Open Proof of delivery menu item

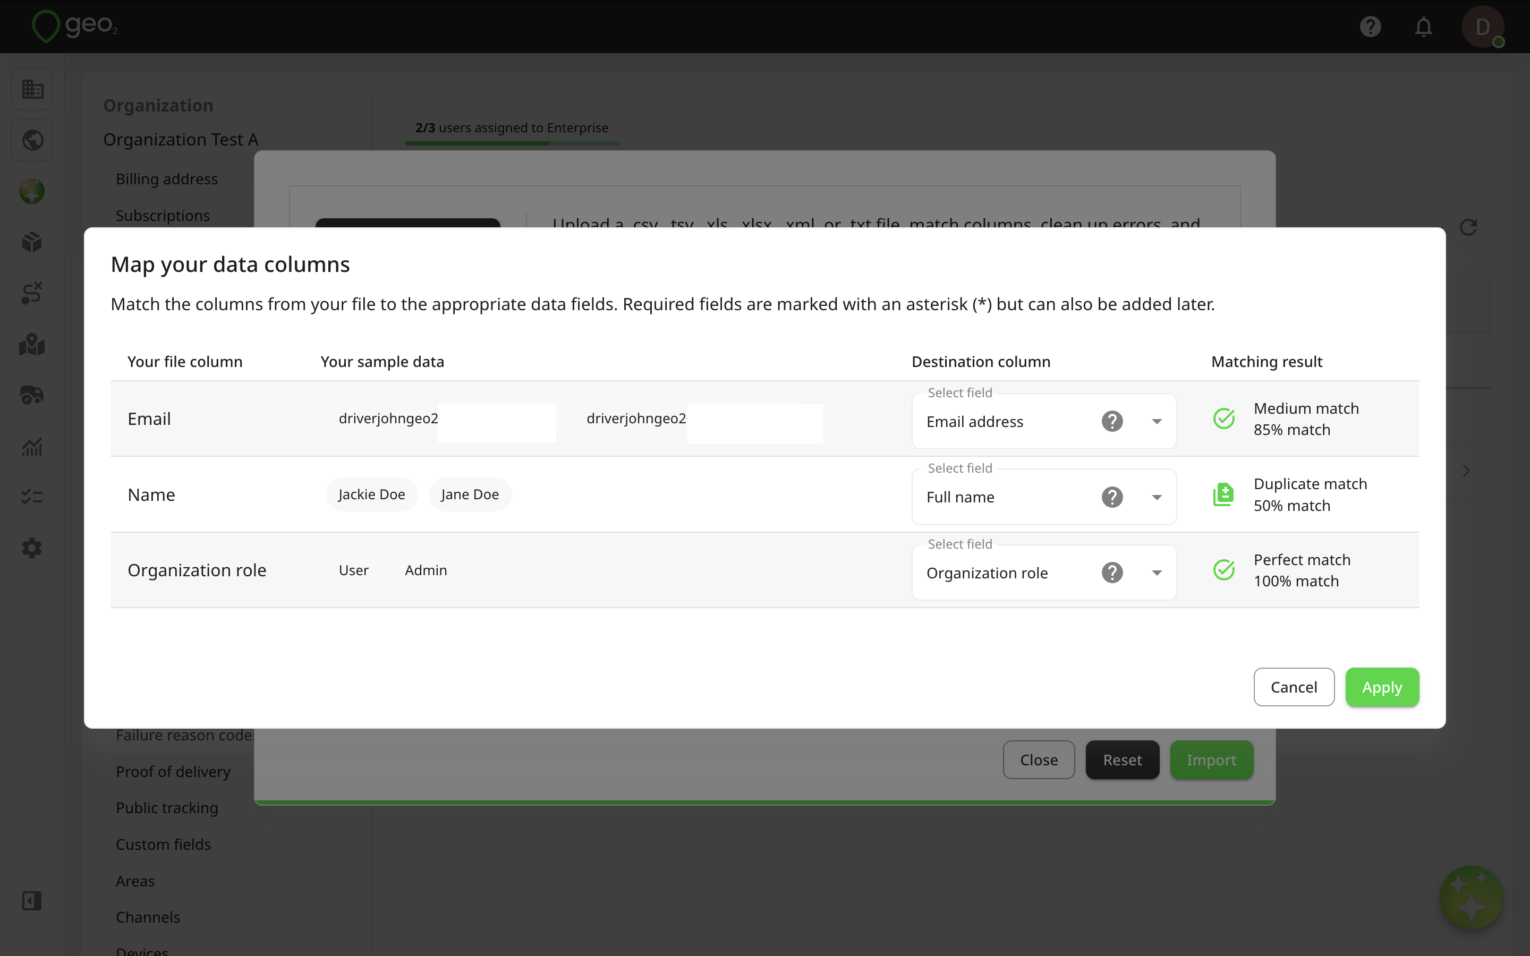[173, 771]
